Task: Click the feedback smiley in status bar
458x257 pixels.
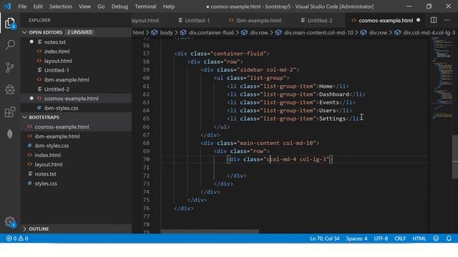Action: pos(436,238)
